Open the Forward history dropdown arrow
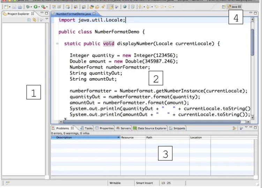The height and width of the screenshot is (188, 262). click(x=173, y=7)
